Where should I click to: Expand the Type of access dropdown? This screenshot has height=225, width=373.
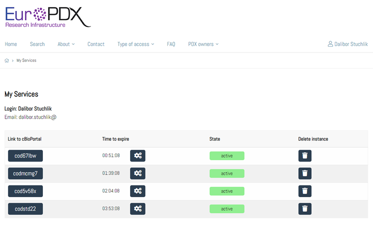click(136, 44)
